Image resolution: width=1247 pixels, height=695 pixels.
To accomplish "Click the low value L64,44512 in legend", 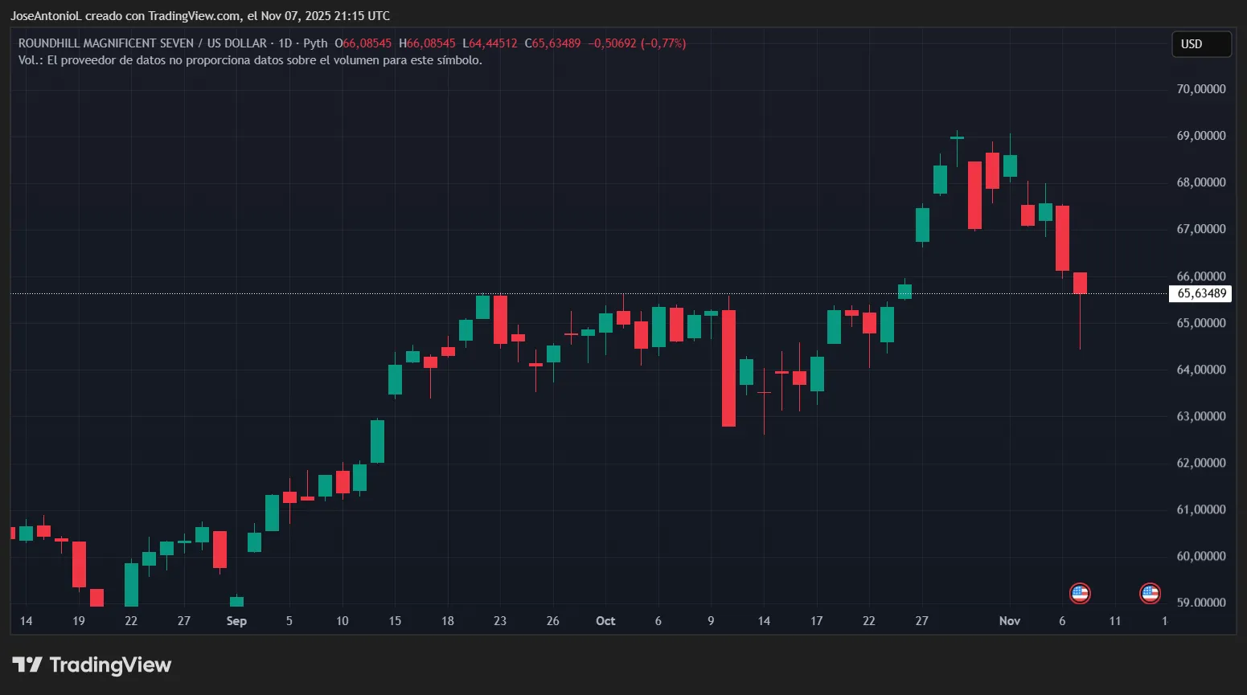I will coord(490,43).
